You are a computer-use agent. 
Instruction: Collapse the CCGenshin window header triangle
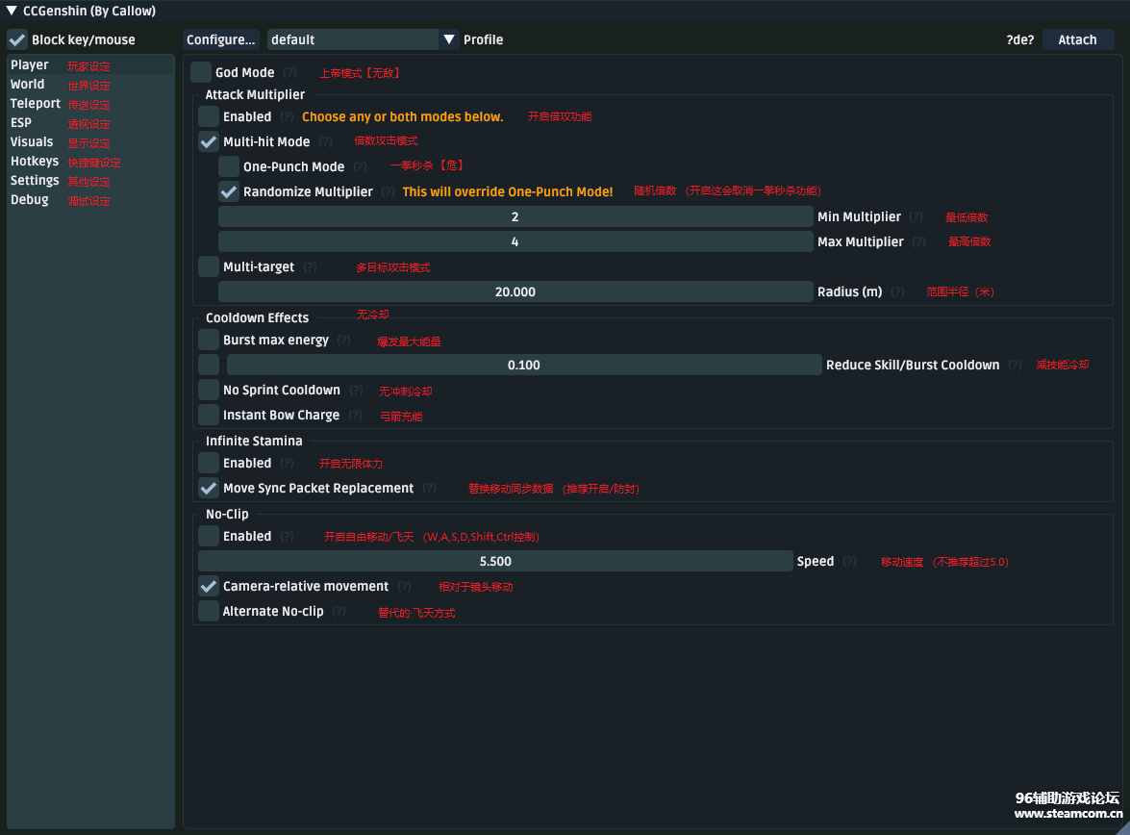click(x=12, y=12)
